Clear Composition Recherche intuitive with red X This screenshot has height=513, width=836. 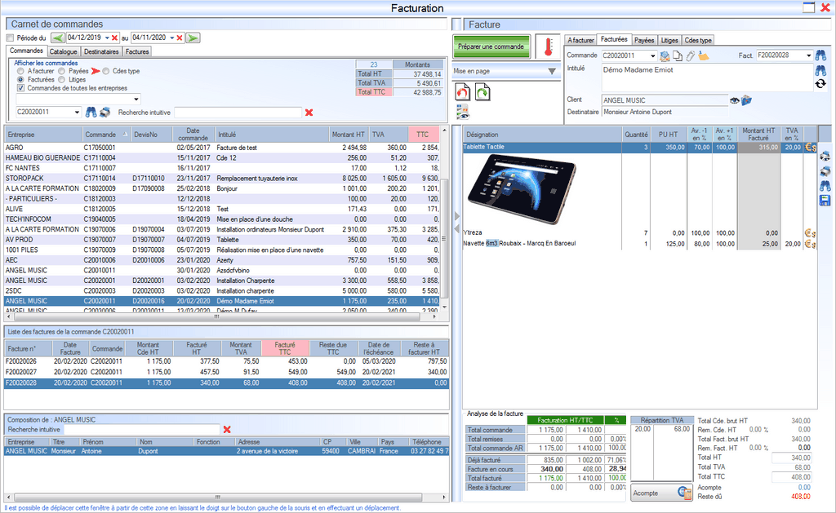pos(227,429)
